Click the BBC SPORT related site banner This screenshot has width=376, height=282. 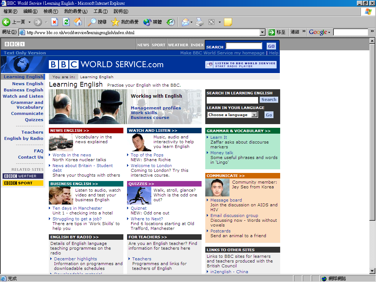click(x=23, y=183)
